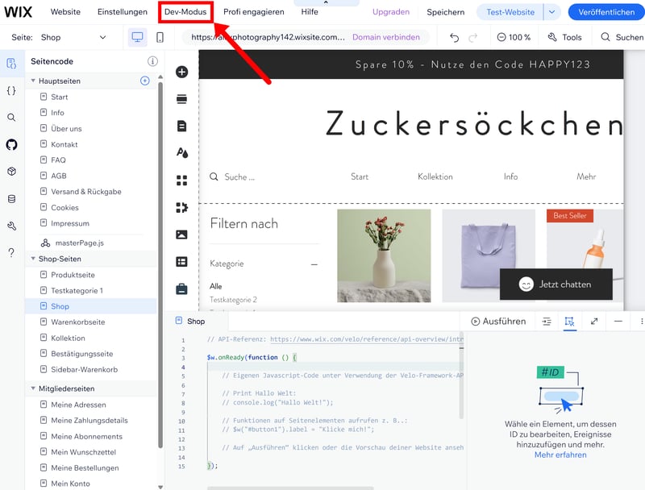
Task: Open the GitHub integration icon
Action: pos(11,145)
